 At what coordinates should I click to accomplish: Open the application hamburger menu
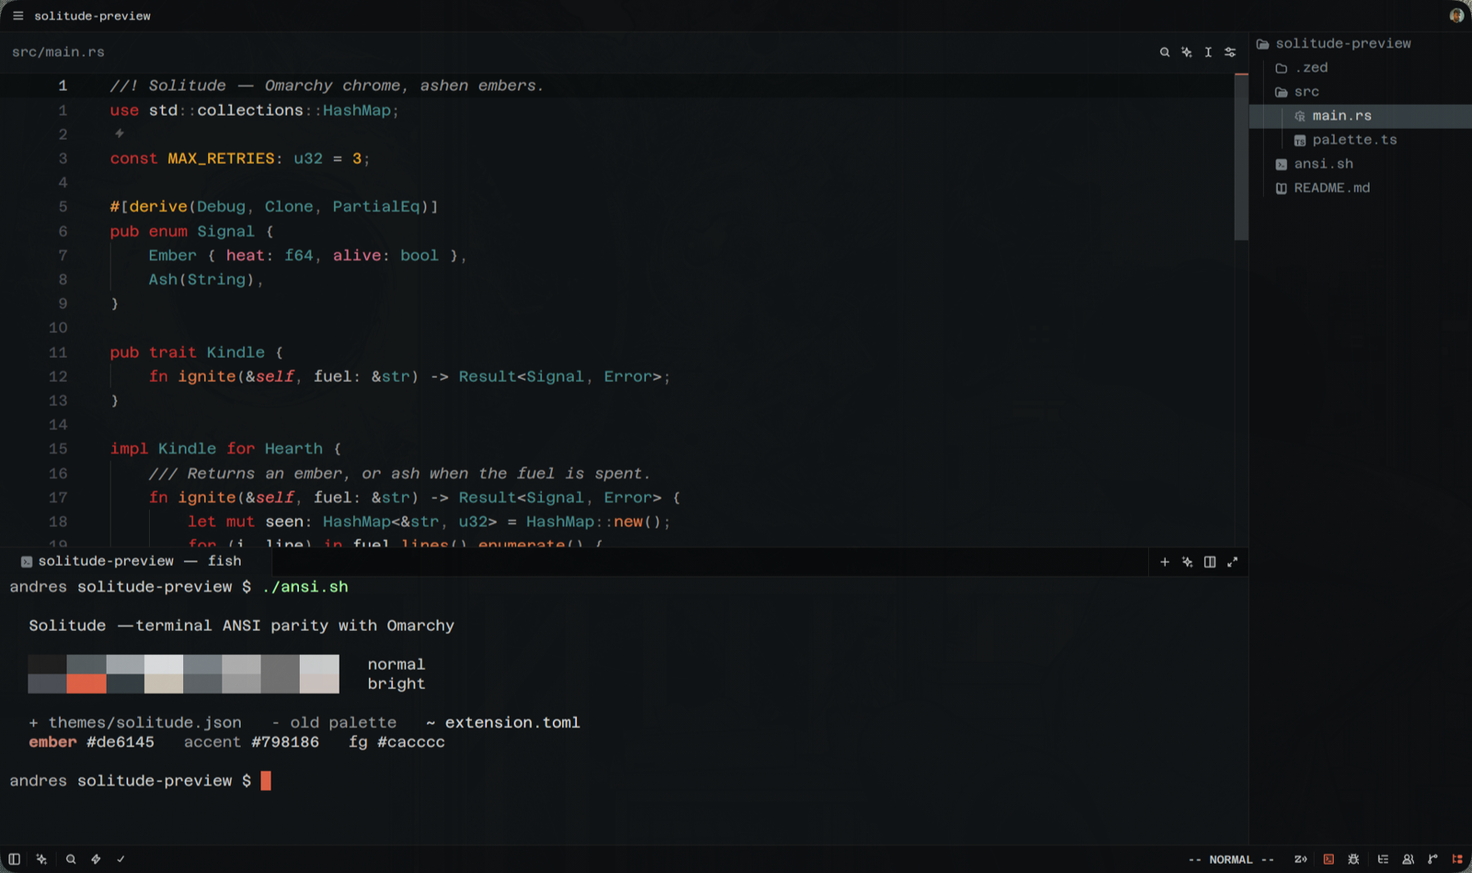tap(17, 16)
